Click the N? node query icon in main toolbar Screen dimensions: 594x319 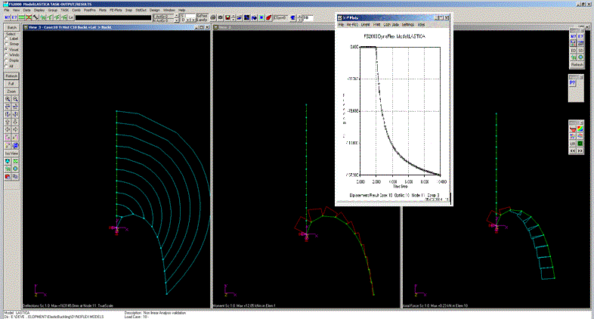click(x=7, y=17)
